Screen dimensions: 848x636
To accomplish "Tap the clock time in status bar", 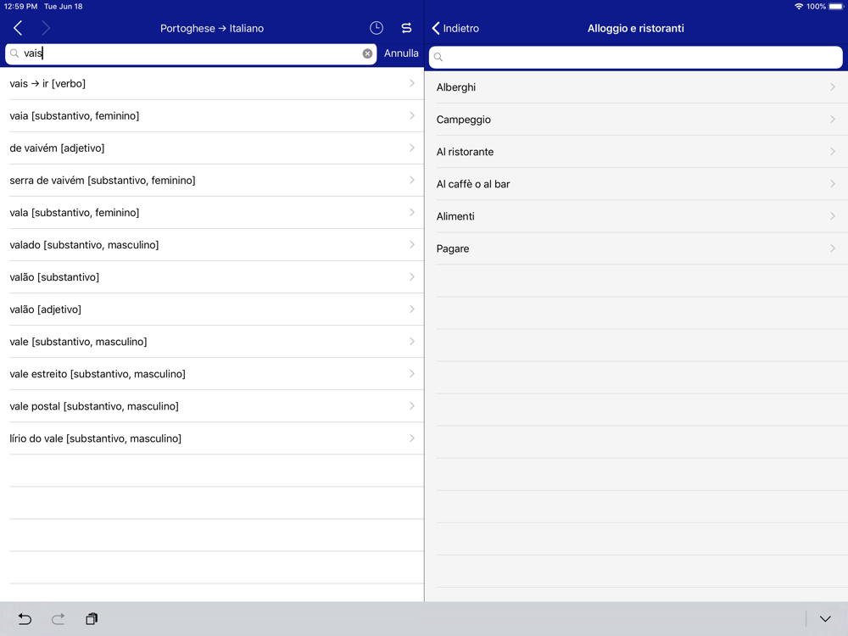I will point(20,7).
